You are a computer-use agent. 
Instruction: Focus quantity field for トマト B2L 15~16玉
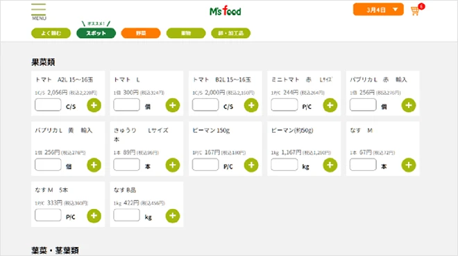pos(205,105)
